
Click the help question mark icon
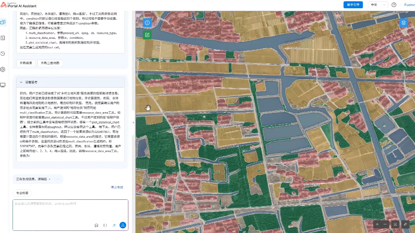[x=394, y=5]
